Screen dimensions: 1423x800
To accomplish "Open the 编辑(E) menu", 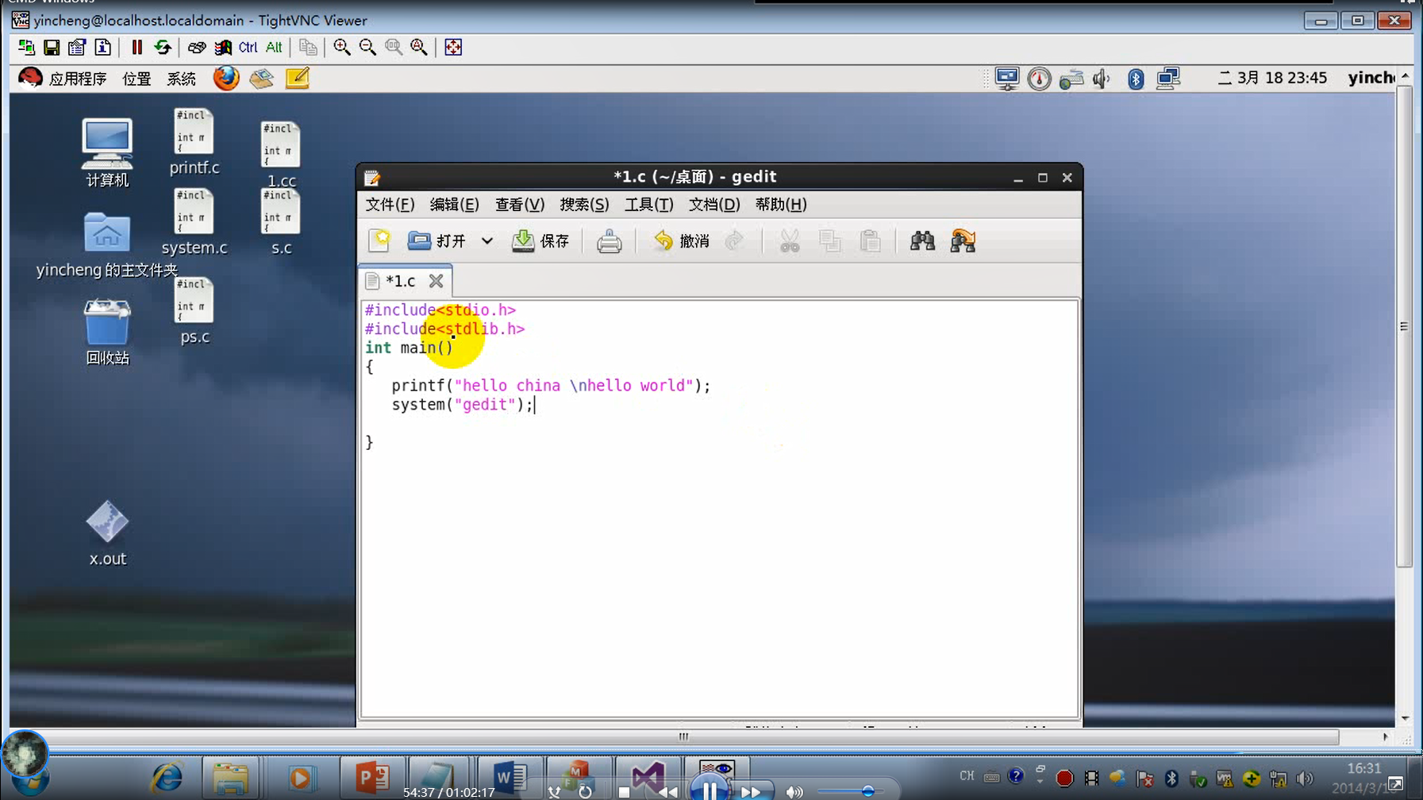I will (454, 205).
